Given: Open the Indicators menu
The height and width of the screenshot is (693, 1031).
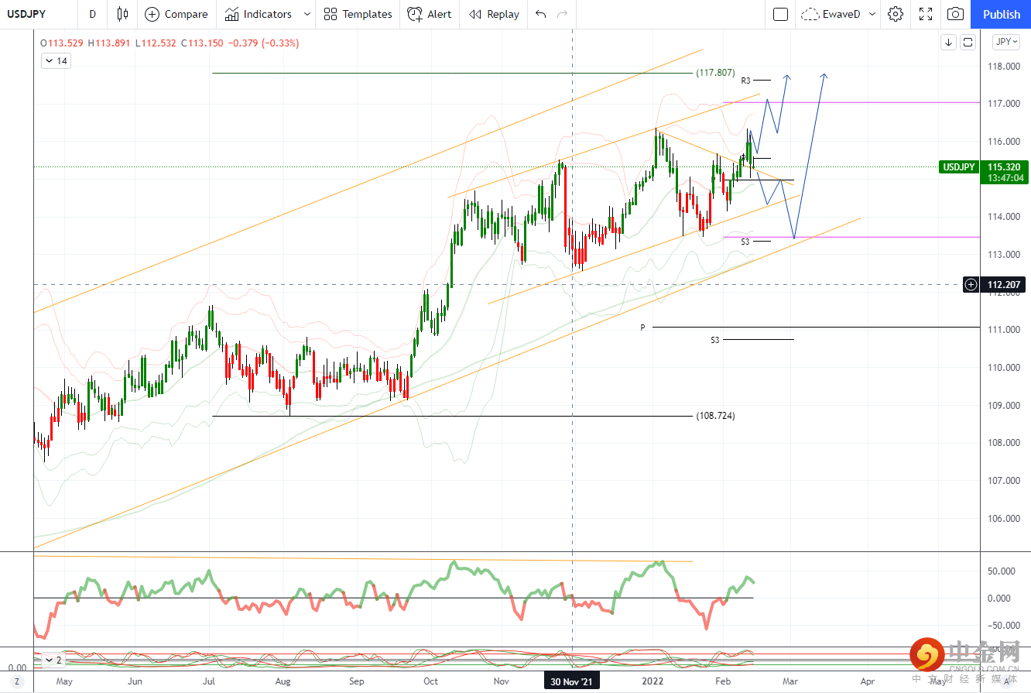Looking at the screenshot, I should [x=259, y=14].
